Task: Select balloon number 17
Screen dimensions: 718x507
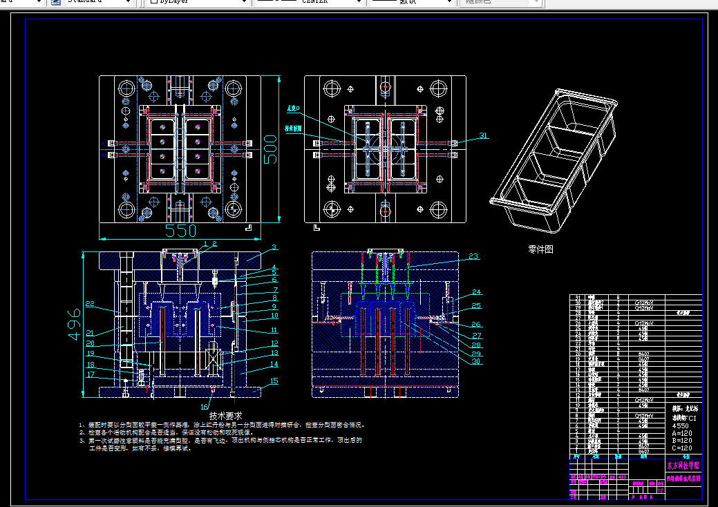Action: [91, 374]
